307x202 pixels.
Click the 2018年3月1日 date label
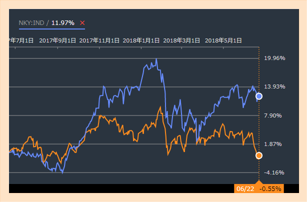click(x=182, y=40)
